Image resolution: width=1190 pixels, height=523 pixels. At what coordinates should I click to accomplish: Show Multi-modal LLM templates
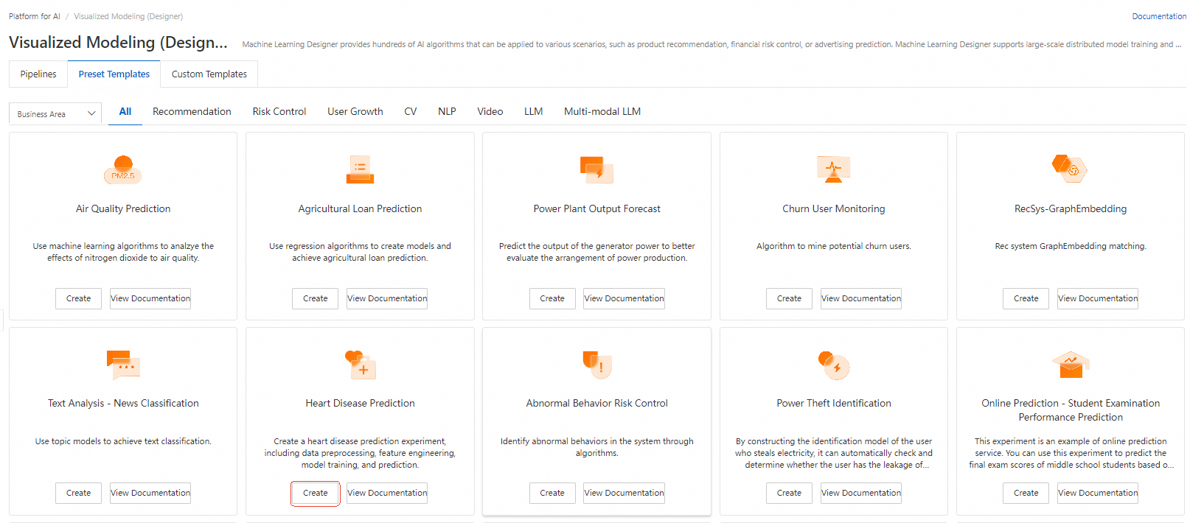(x=602, y=111)
